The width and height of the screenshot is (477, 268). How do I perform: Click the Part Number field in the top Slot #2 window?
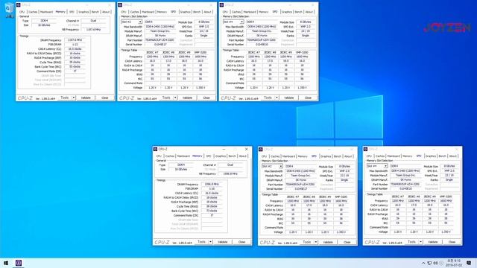pos(160,39)
